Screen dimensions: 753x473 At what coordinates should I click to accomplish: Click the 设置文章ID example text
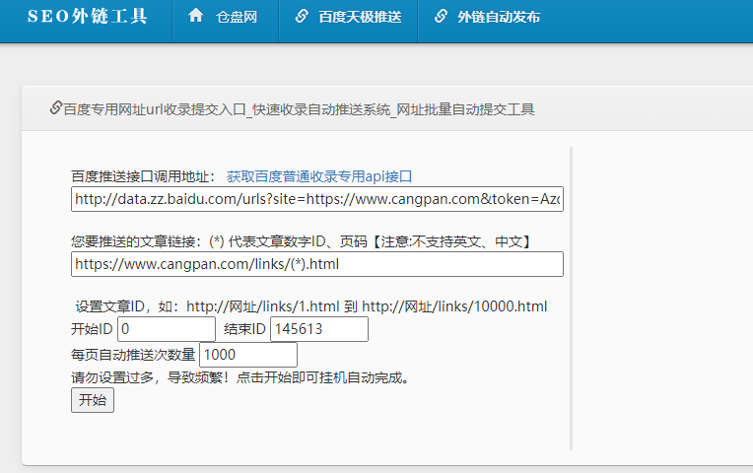[x=311, y=305]
